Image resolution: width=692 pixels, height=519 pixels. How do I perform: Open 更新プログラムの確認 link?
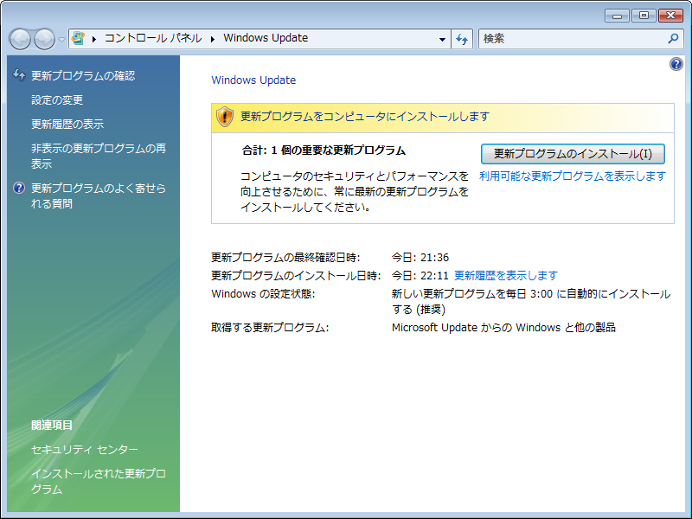(83, 76)
